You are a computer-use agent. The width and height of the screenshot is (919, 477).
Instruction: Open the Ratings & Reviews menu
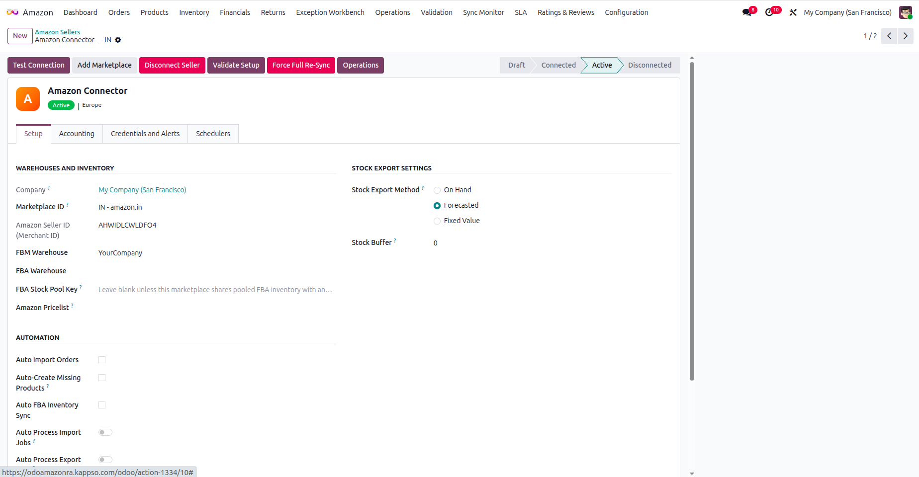click(566, 12)
